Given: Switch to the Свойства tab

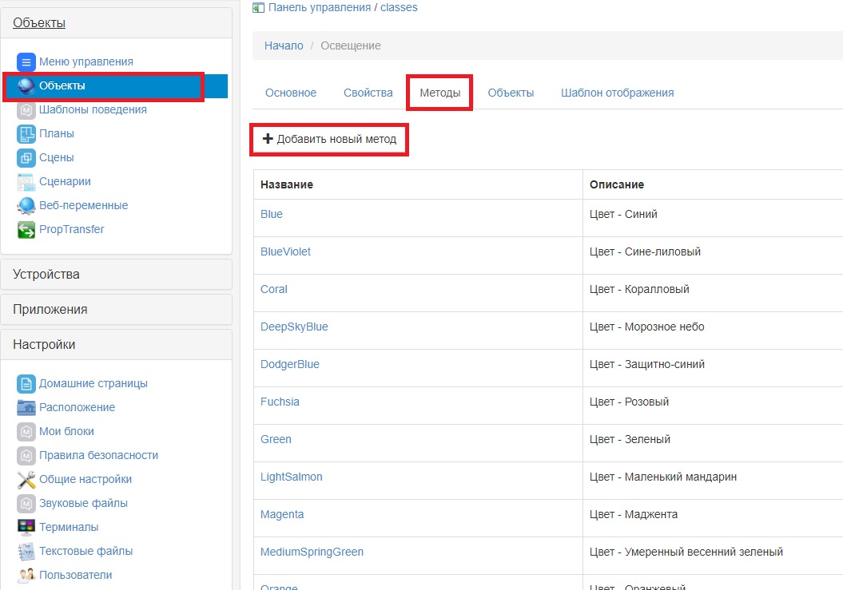Looking at the screenshot, I should pos(368,93).
